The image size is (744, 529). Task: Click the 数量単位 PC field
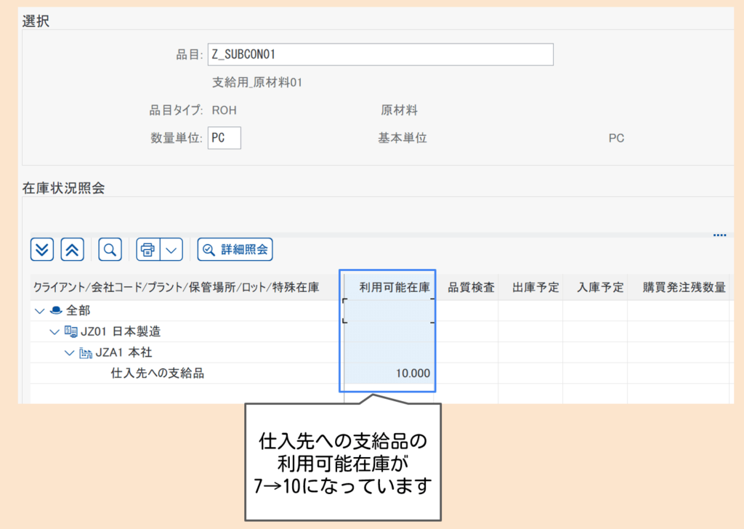click(x=224, y=137)
